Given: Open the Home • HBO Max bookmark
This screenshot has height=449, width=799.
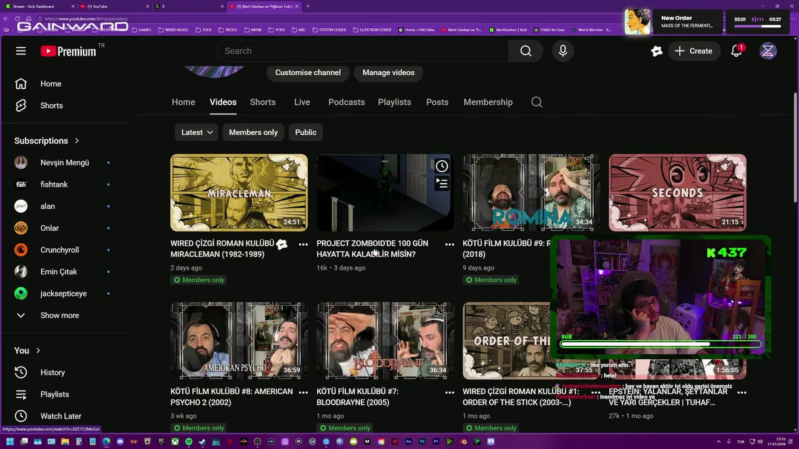Looking at the screenshot, I should click(416, 29).
